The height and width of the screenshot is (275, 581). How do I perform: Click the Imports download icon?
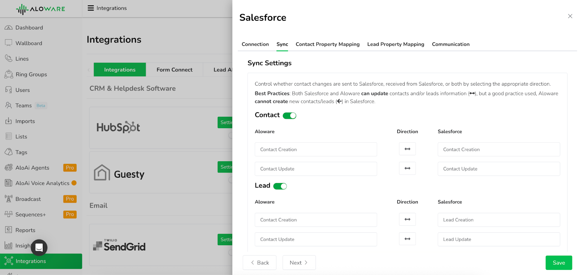pyautogui.click(x=8, y=121)
